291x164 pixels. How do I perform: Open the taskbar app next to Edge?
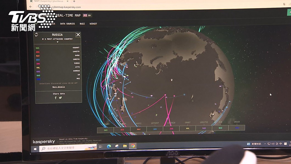click(117, 146)
